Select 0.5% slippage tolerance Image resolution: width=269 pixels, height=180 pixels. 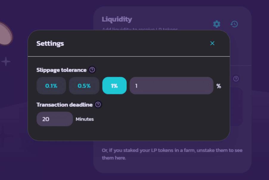84,86
